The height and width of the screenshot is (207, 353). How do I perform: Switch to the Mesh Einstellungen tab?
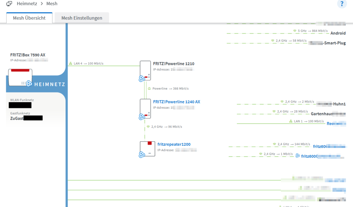point(82,18)
